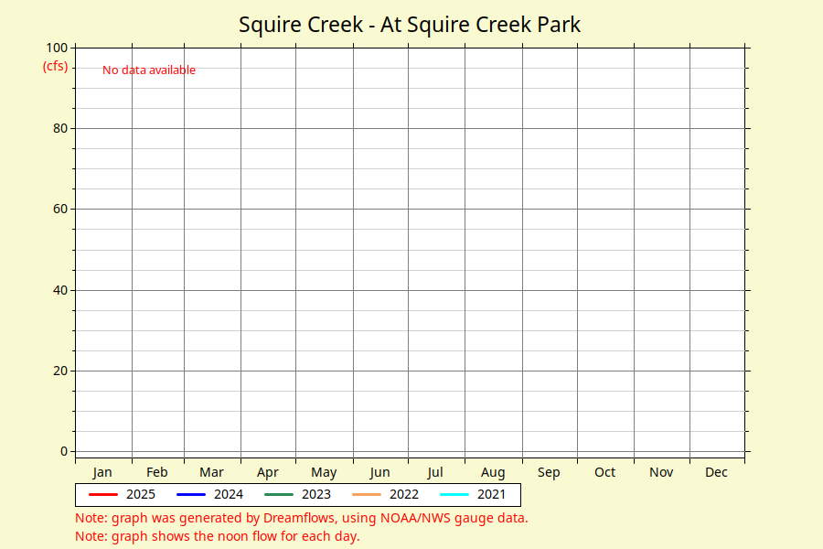Select the Feb month label
This screenshot has width=823, height=549.
157,472
